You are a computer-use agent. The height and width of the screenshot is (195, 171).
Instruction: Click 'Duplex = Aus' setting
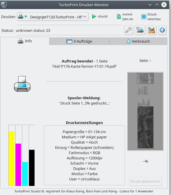pyautogui.click(x=84, y=168)
